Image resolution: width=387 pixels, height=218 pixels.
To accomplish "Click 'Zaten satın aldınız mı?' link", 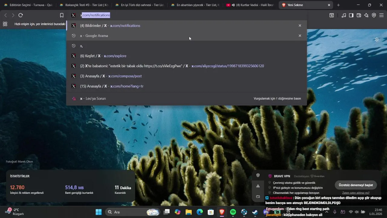I will pyautogui.click(x=356, y=193).
